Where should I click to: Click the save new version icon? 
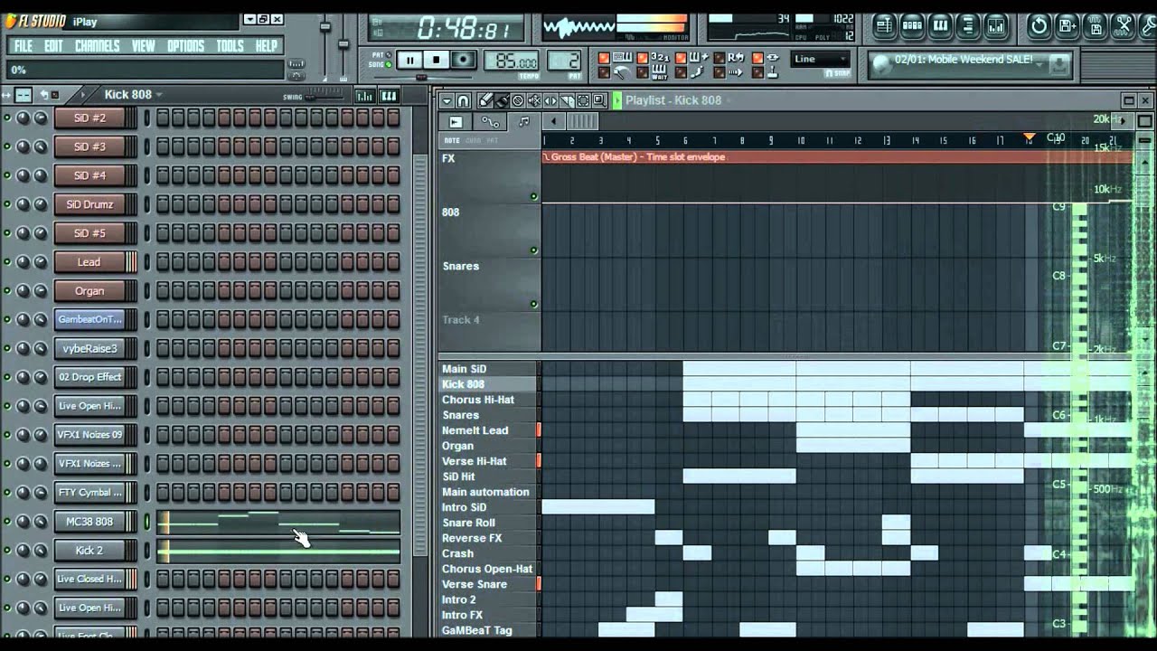coord(1068,26)
